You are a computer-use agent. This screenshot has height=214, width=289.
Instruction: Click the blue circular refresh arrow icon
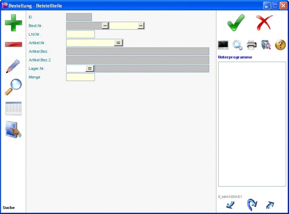(x=252, y=205)
